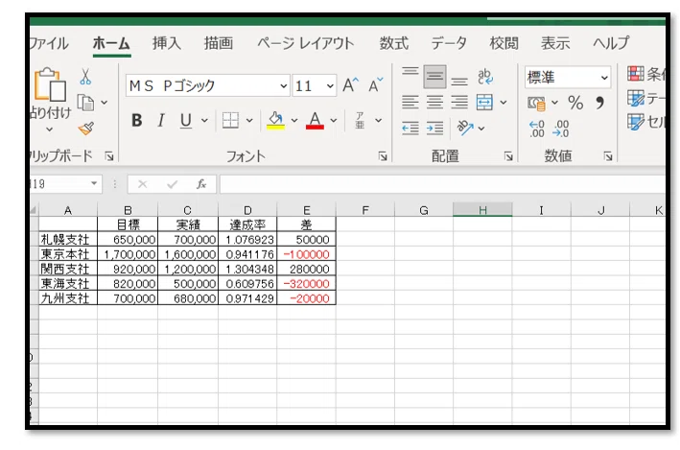Click the text orientation icon
Viewport: 680px width, 450px height.
(465, 128)
